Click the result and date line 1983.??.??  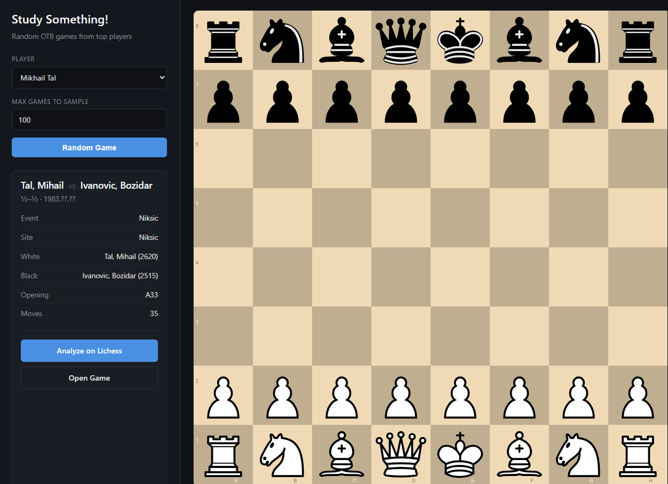coord(48,199)
